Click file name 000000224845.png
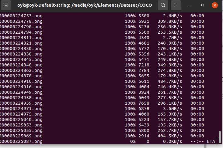This screenshot has width=223, height=148. point(21,59)
